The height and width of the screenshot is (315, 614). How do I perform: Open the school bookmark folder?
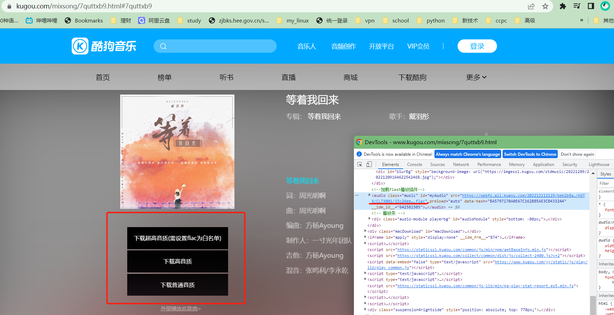396,20
